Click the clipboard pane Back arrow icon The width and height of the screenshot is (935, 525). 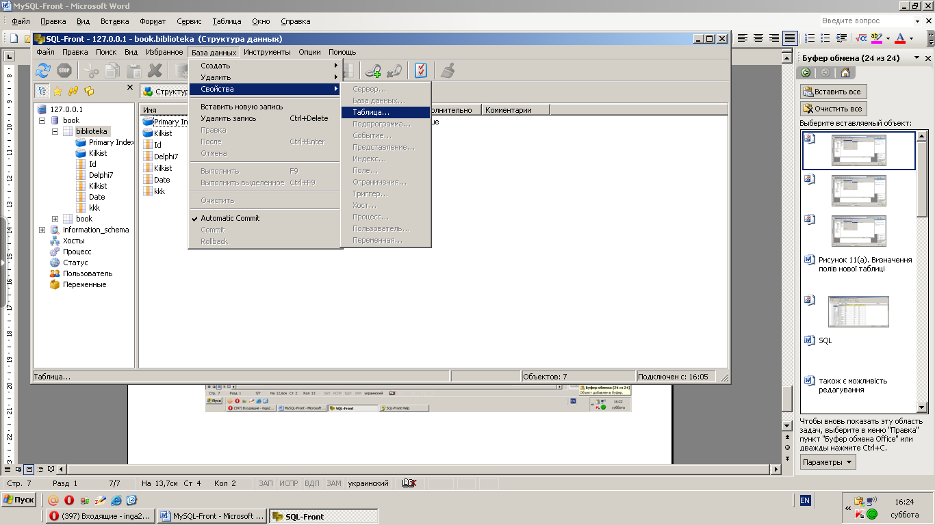click(x=806, y=72)
